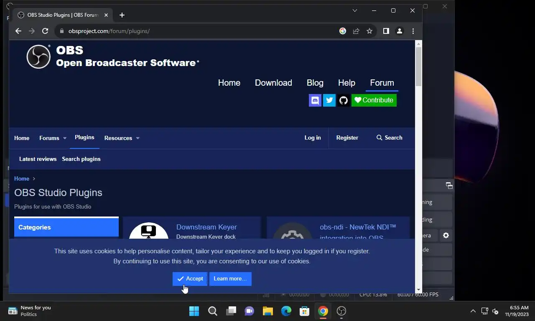Open the Chrome profile icon
535x321 pixels.
point(400,31)
